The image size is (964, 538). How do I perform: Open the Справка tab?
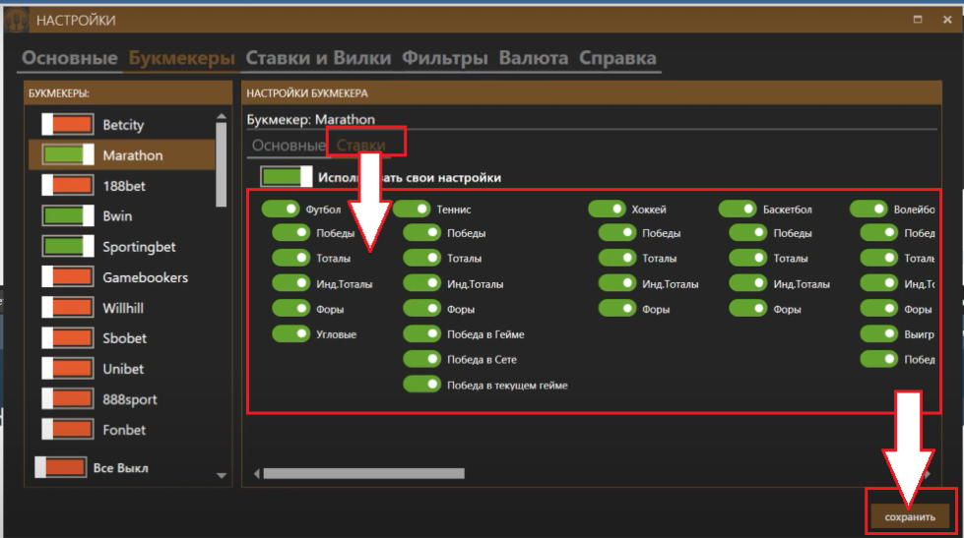617,58
